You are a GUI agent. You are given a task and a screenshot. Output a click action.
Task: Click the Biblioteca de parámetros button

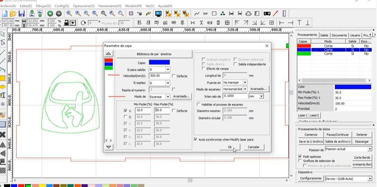coord(154,54)
